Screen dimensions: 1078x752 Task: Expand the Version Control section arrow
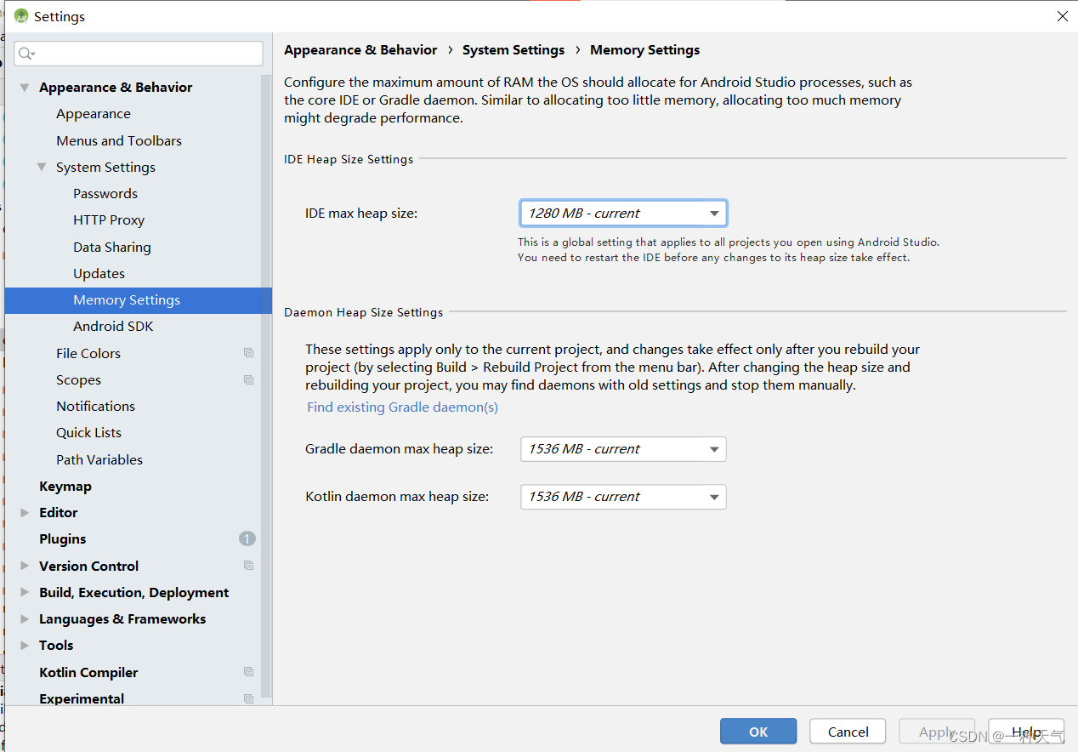tap(25, 566)
